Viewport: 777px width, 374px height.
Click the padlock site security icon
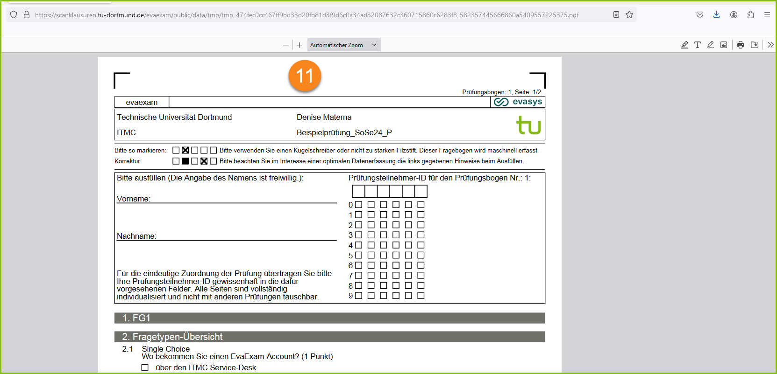click(x=27, y=14)
